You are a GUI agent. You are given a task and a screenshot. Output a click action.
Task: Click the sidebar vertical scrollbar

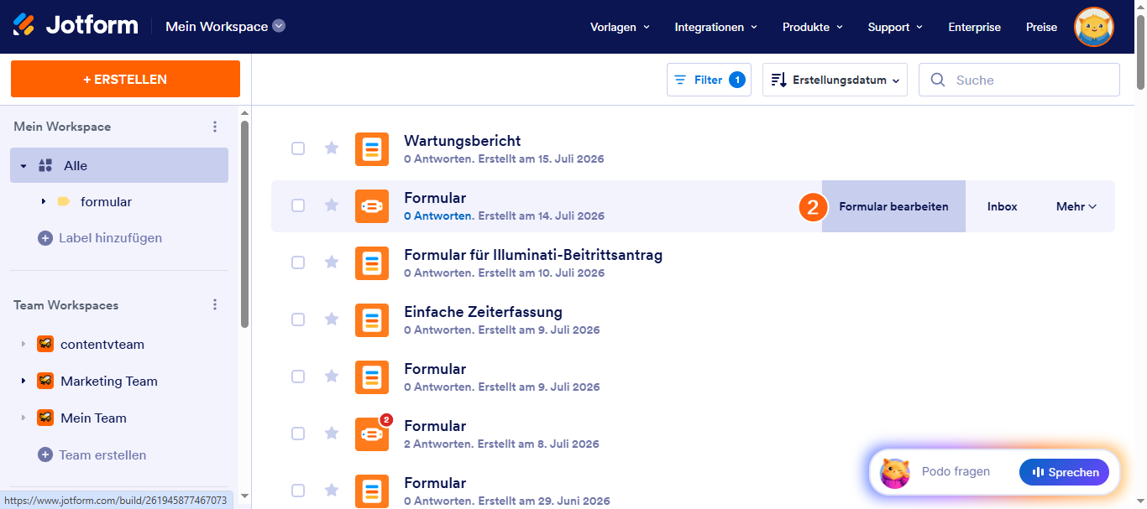tap(244, 222)
